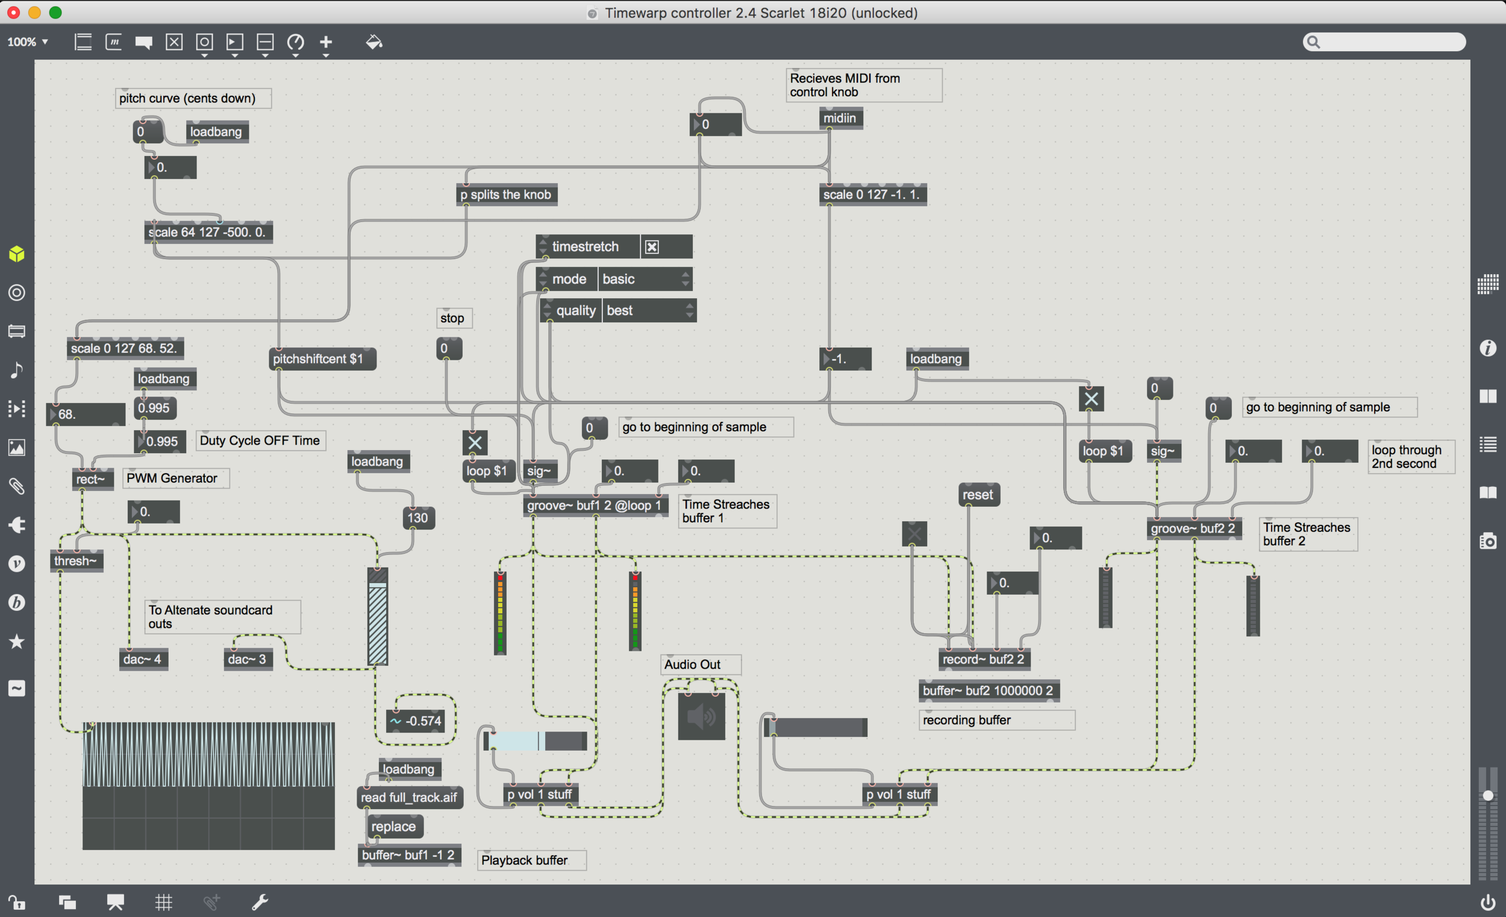The image size is (1506, 917).
Task: Open the target circle sidebar icon
Action: tap(17, 292)
